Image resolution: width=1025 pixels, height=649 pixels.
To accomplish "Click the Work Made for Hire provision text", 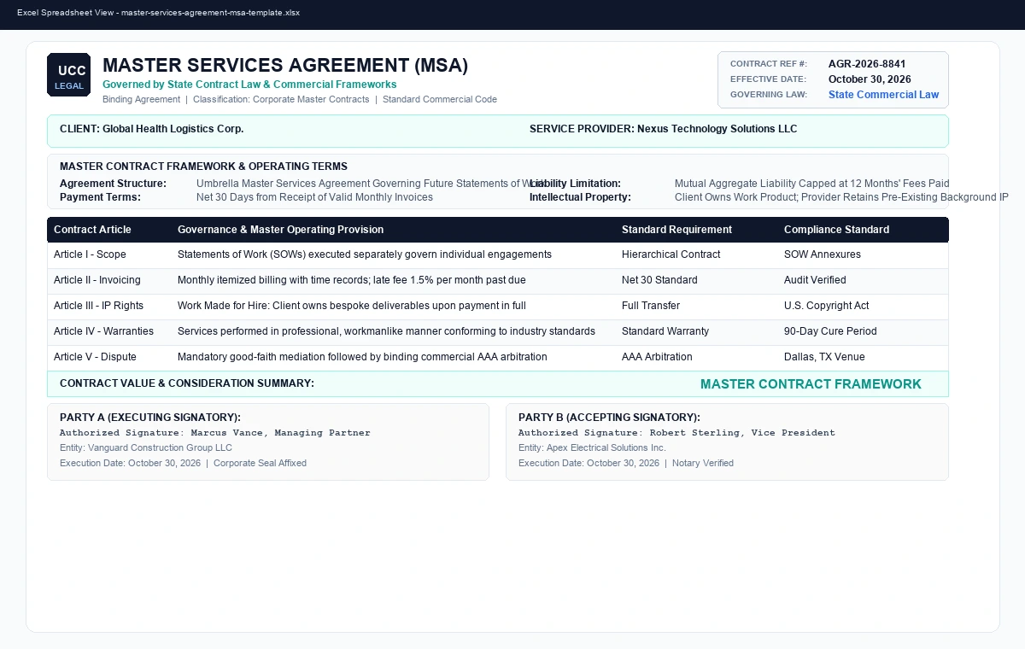I will coord(352,306).
